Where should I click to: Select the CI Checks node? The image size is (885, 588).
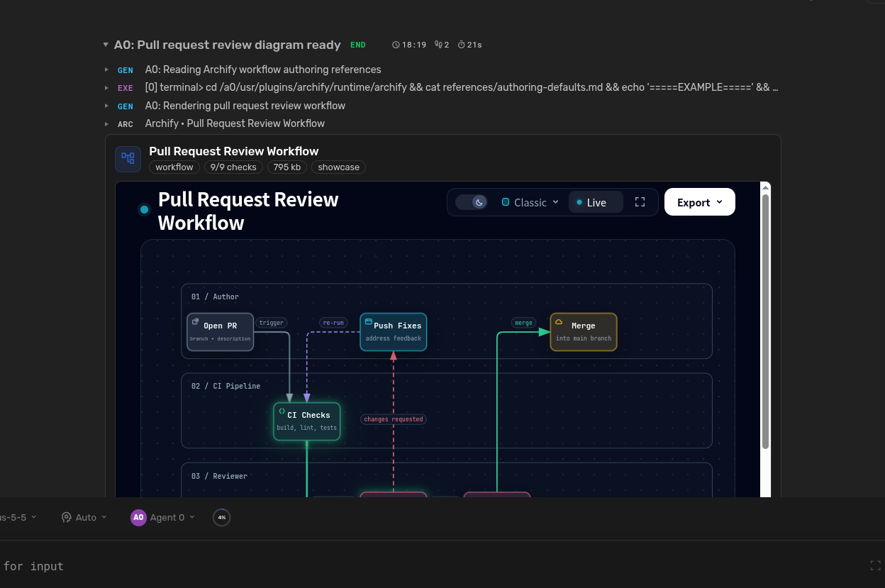307,421
